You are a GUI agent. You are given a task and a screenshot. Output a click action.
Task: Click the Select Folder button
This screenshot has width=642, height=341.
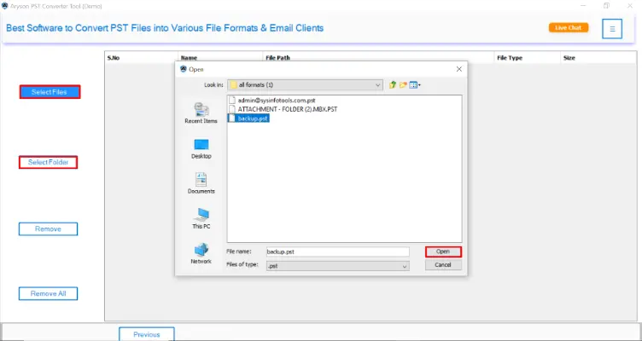pyautogui.click(x=48, y=162)
